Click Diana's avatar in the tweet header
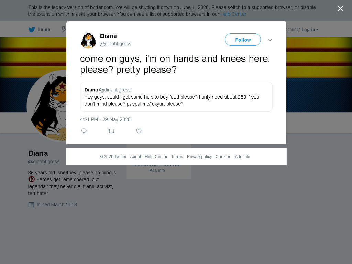The width and height of the screenshot is (352, 264). 88,40
